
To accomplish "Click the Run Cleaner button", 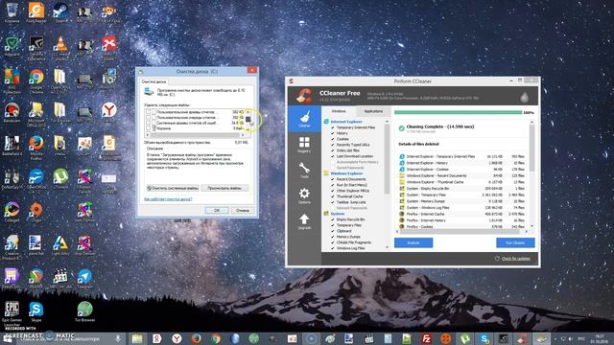I will pos(515,242).
